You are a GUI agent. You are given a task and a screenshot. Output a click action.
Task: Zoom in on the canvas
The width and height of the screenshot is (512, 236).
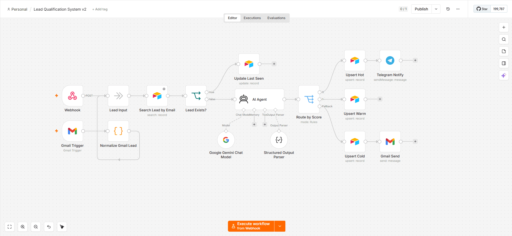click(x=23, y=227)
